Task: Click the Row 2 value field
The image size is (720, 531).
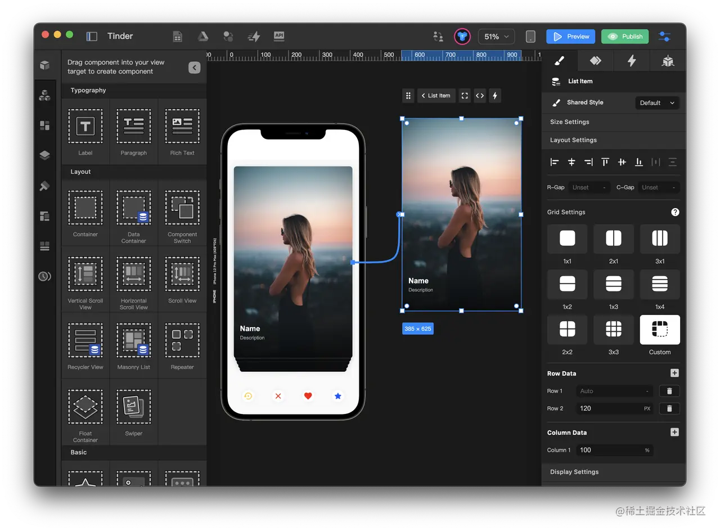Action: (x=610, y=408)
